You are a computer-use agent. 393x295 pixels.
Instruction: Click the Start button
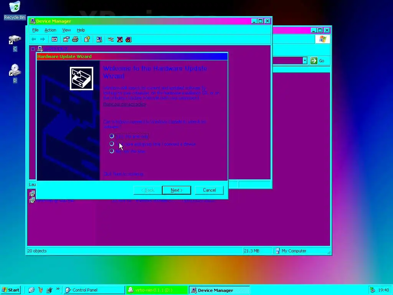(10, 290)
